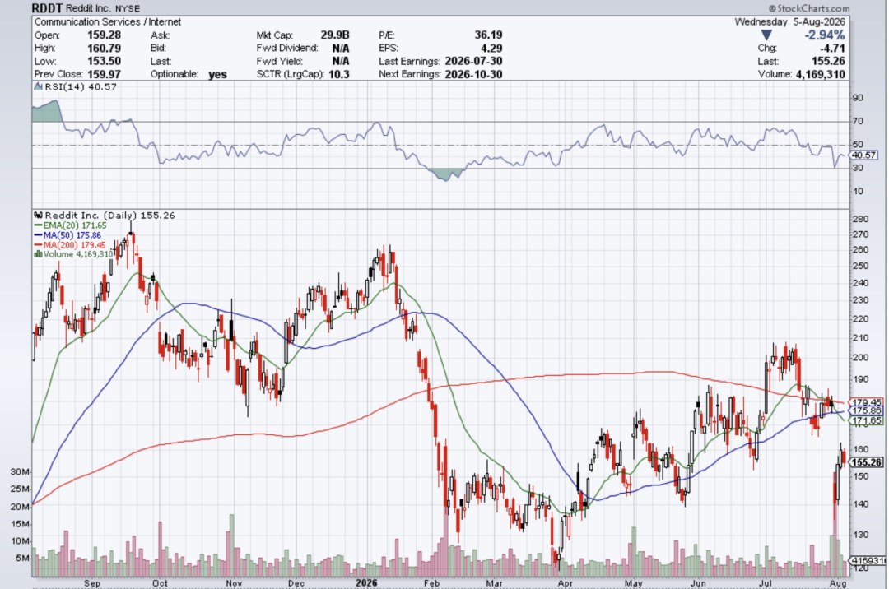Click the RSI indicator icon before RSI(14)
This screenshot has width=889, height=589.
39,86
